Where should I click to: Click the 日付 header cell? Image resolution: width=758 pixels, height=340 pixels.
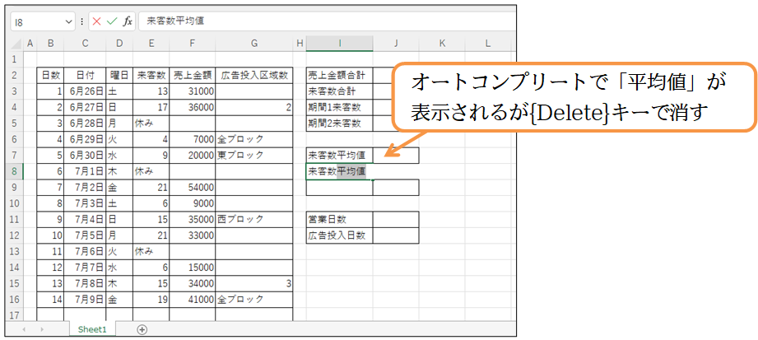point(85,75)
